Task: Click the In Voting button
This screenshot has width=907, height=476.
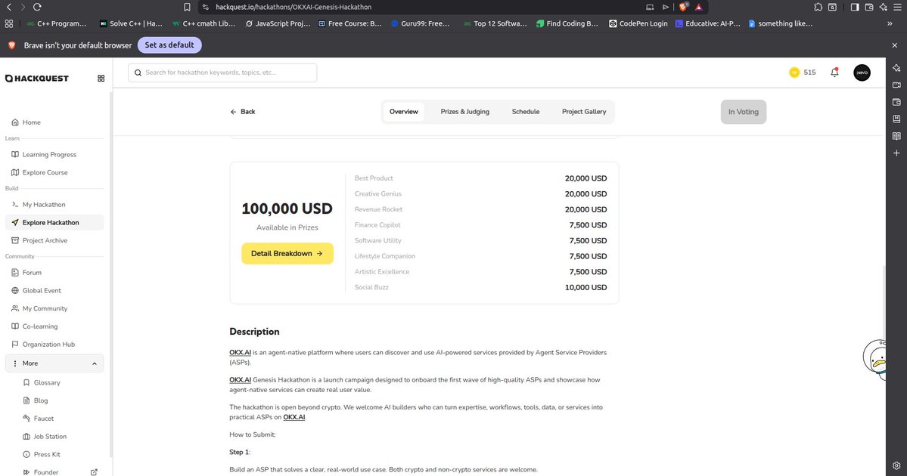Action: click(744, 112)
